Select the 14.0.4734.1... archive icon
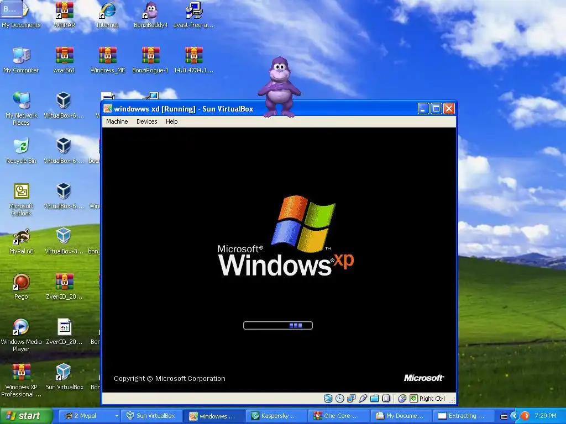Image resolution: width=566 pixels, height=424 pixels. click(193, 60)
